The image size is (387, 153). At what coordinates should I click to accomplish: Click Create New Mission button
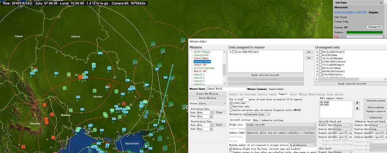[207, 94]
